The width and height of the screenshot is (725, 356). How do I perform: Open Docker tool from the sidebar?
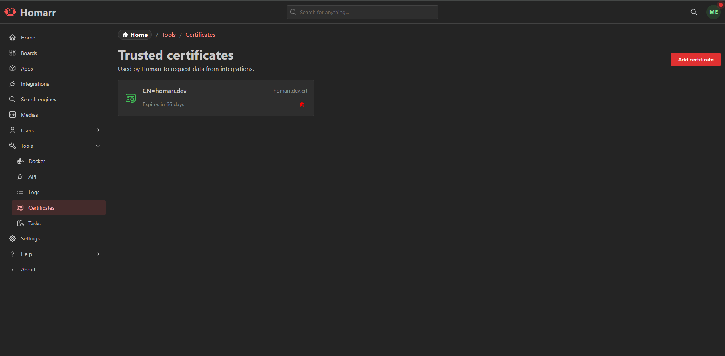(36, 161)
